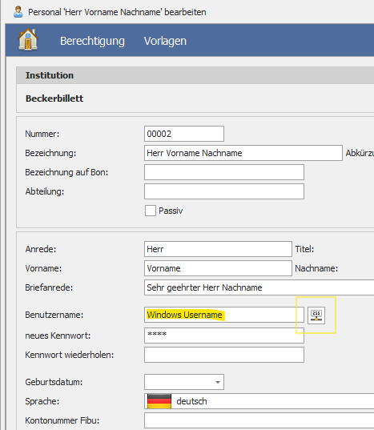Click the house home icon
The height and width of the screenshot is (430, 374).
click(28, 39)
